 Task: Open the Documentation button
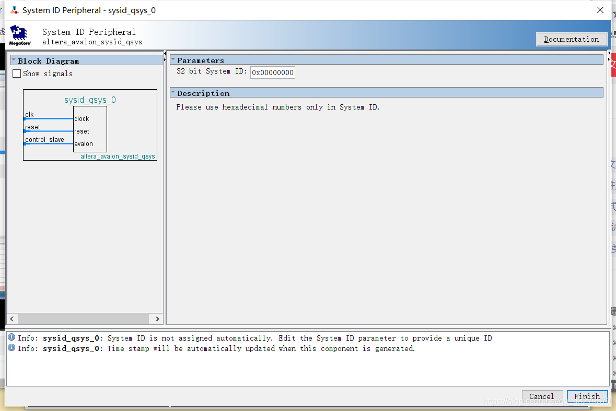click(571, 39)
